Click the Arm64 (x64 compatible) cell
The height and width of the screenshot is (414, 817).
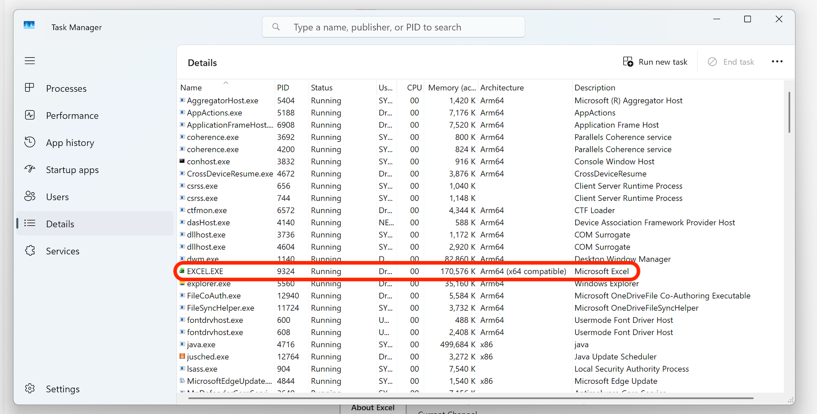(x=523, y=271)
